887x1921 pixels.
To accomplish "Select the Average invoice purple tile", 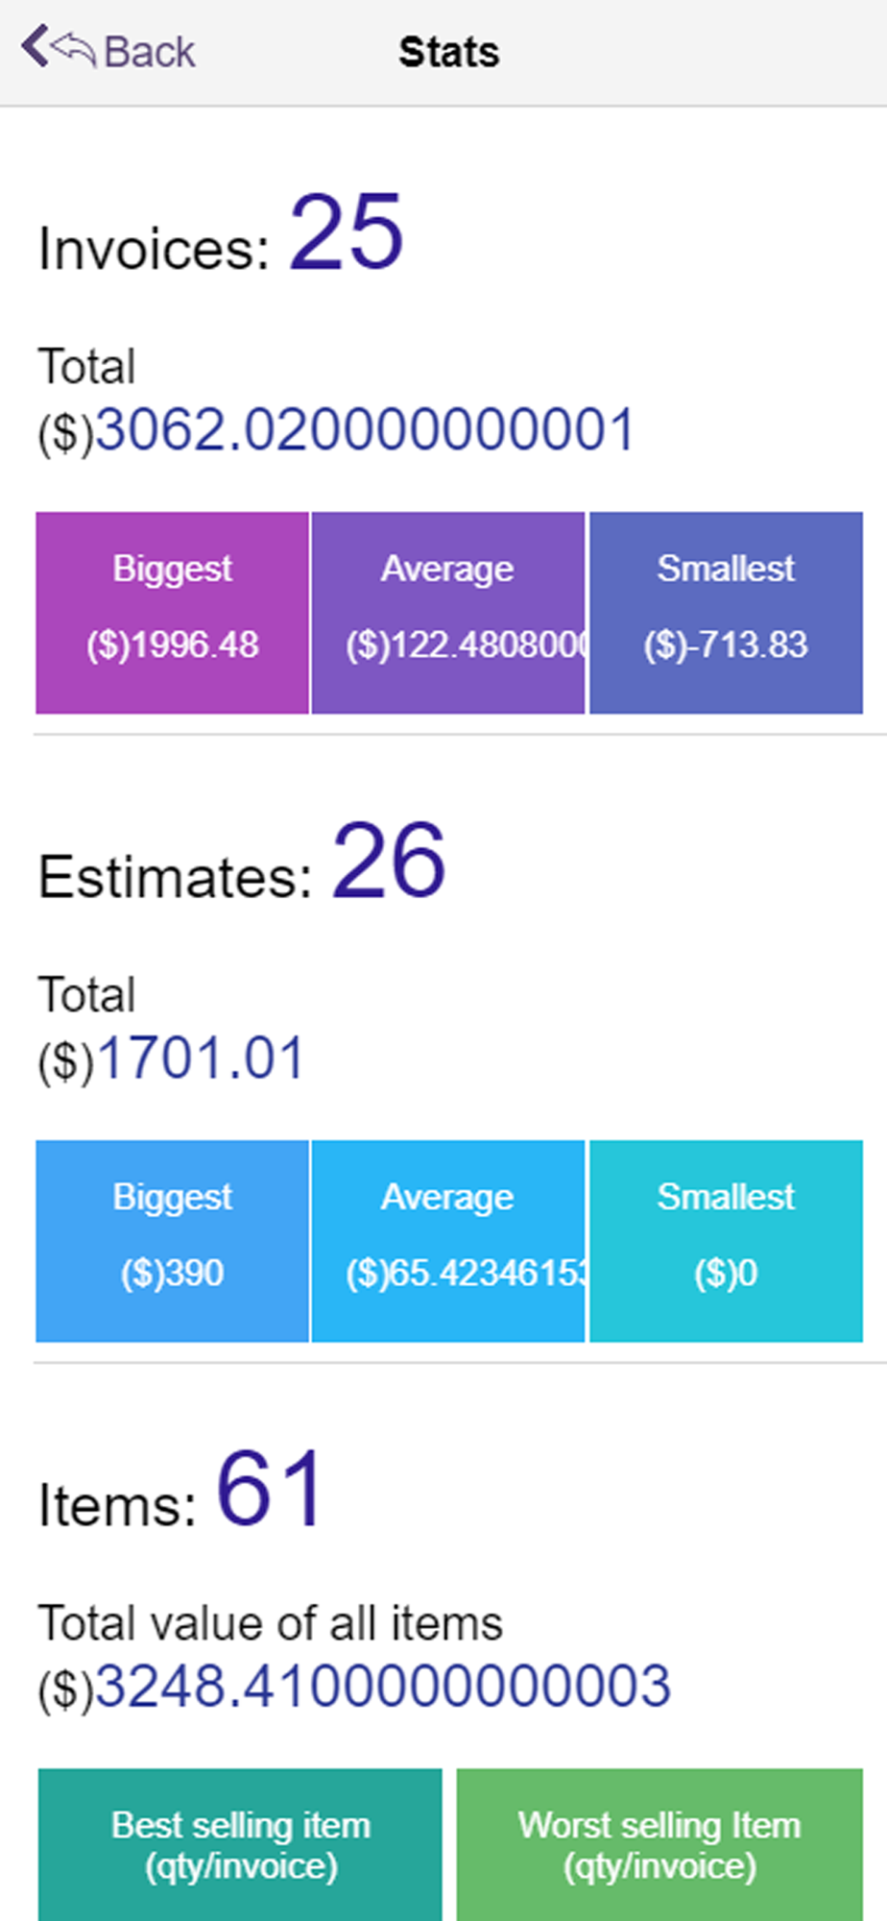I will pyautogui.click(x=448, y=613).
